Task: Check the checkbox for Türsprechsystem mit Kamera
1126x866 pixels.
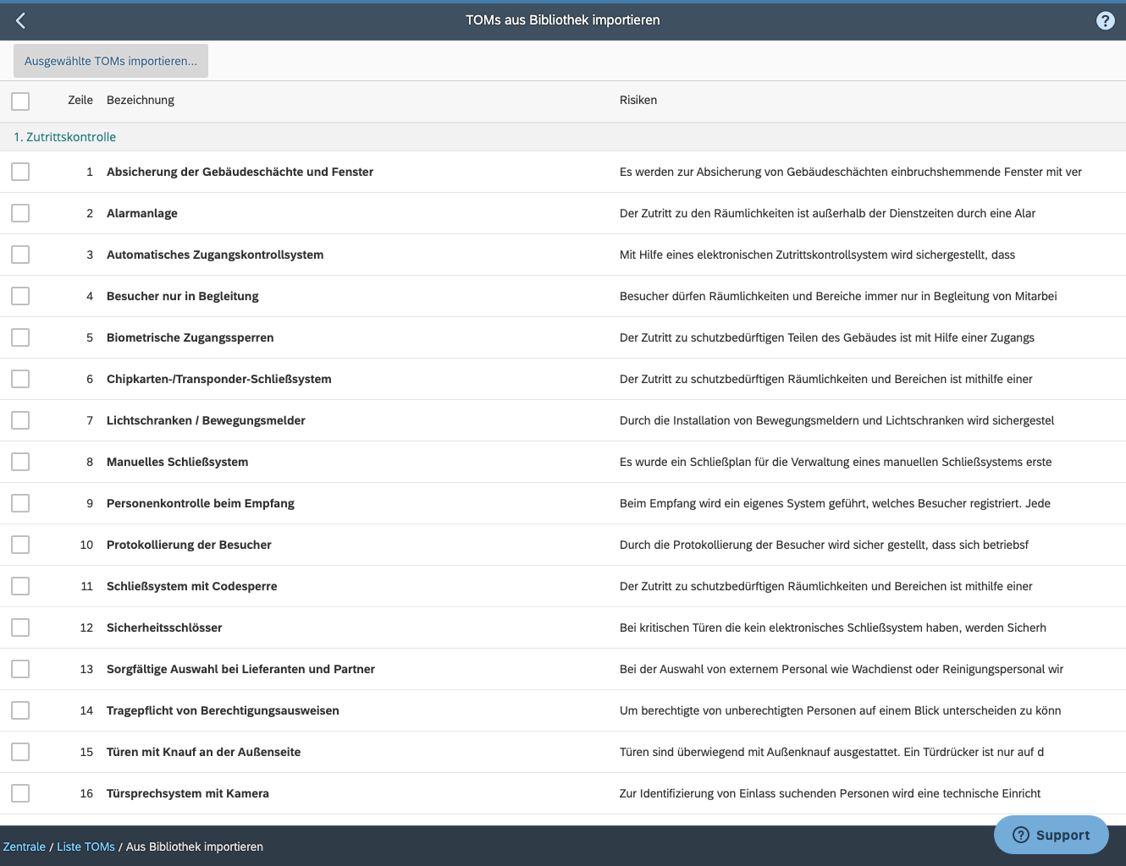Action: pyautogui.click(x=19, y=793)
